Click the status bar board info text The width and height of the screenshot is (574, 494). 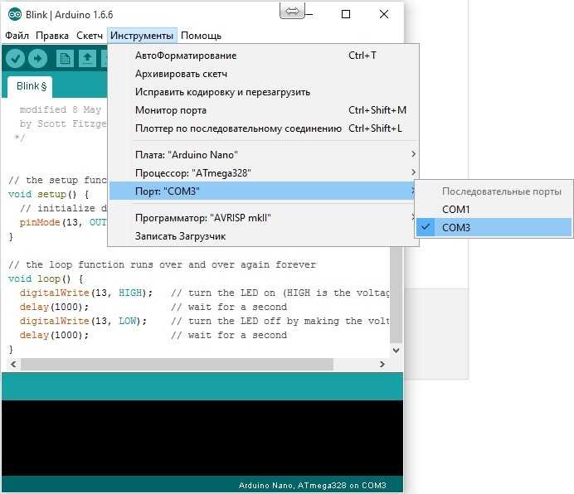312,485
